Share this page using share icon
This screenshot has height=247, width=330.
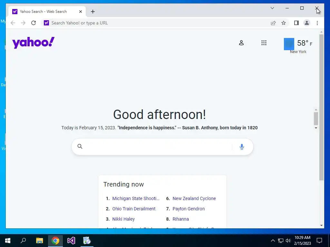(273, 23)
